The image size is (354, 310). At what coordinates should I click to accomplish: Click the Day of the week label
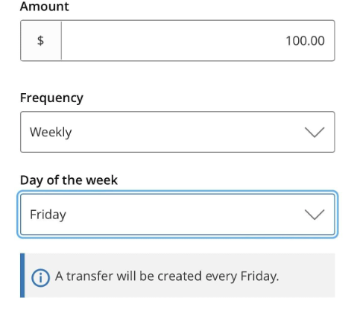(69, 180)
